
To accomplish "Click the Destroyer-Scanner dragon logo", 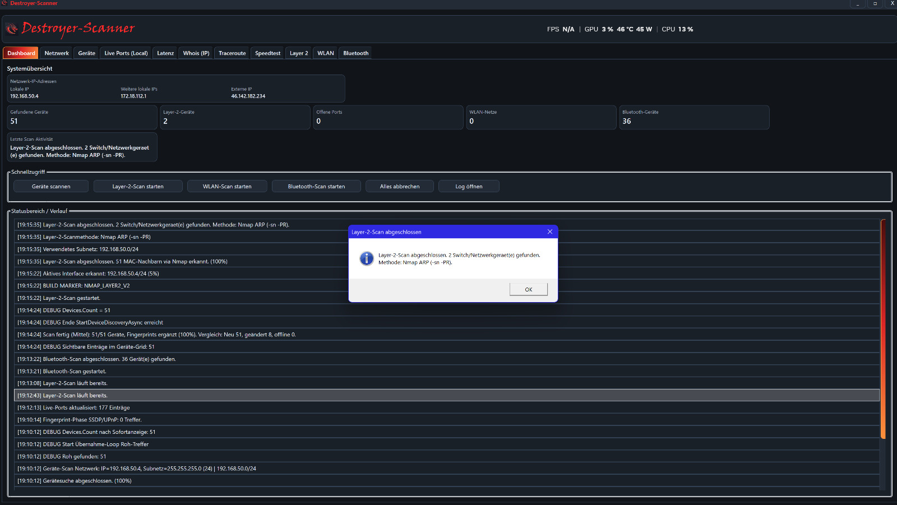I will pyautogui.click(x=12, y=28).
